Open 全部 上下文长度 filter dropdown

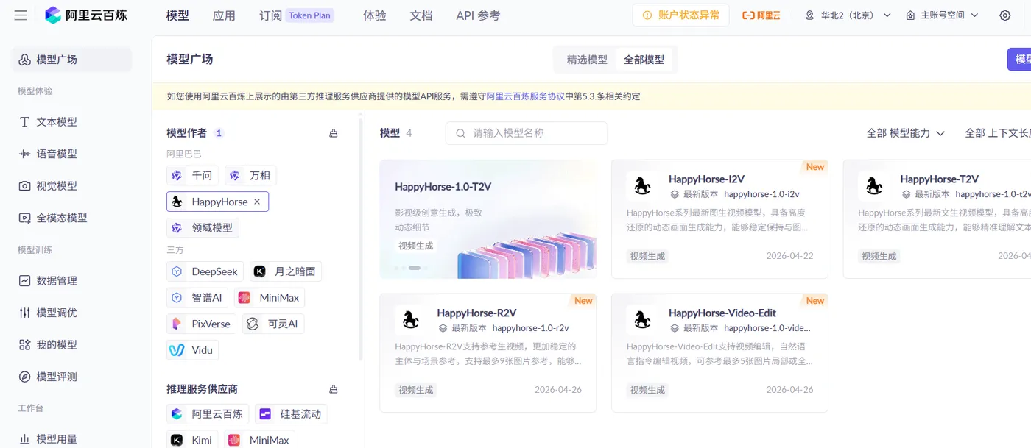(x=998, y=133)
